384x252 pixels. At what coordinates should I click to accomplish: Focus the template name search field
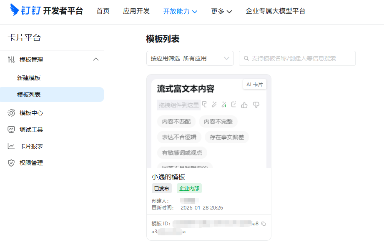click(301, 58)
